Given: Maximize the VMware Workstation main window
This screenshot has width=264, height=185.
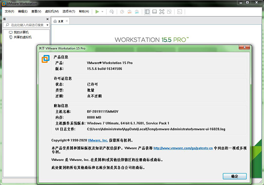Looking at the screenshot, I should tap(247, 3).
